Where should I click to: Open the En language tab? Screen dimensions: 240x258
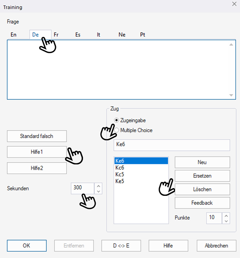coord(13,35)
